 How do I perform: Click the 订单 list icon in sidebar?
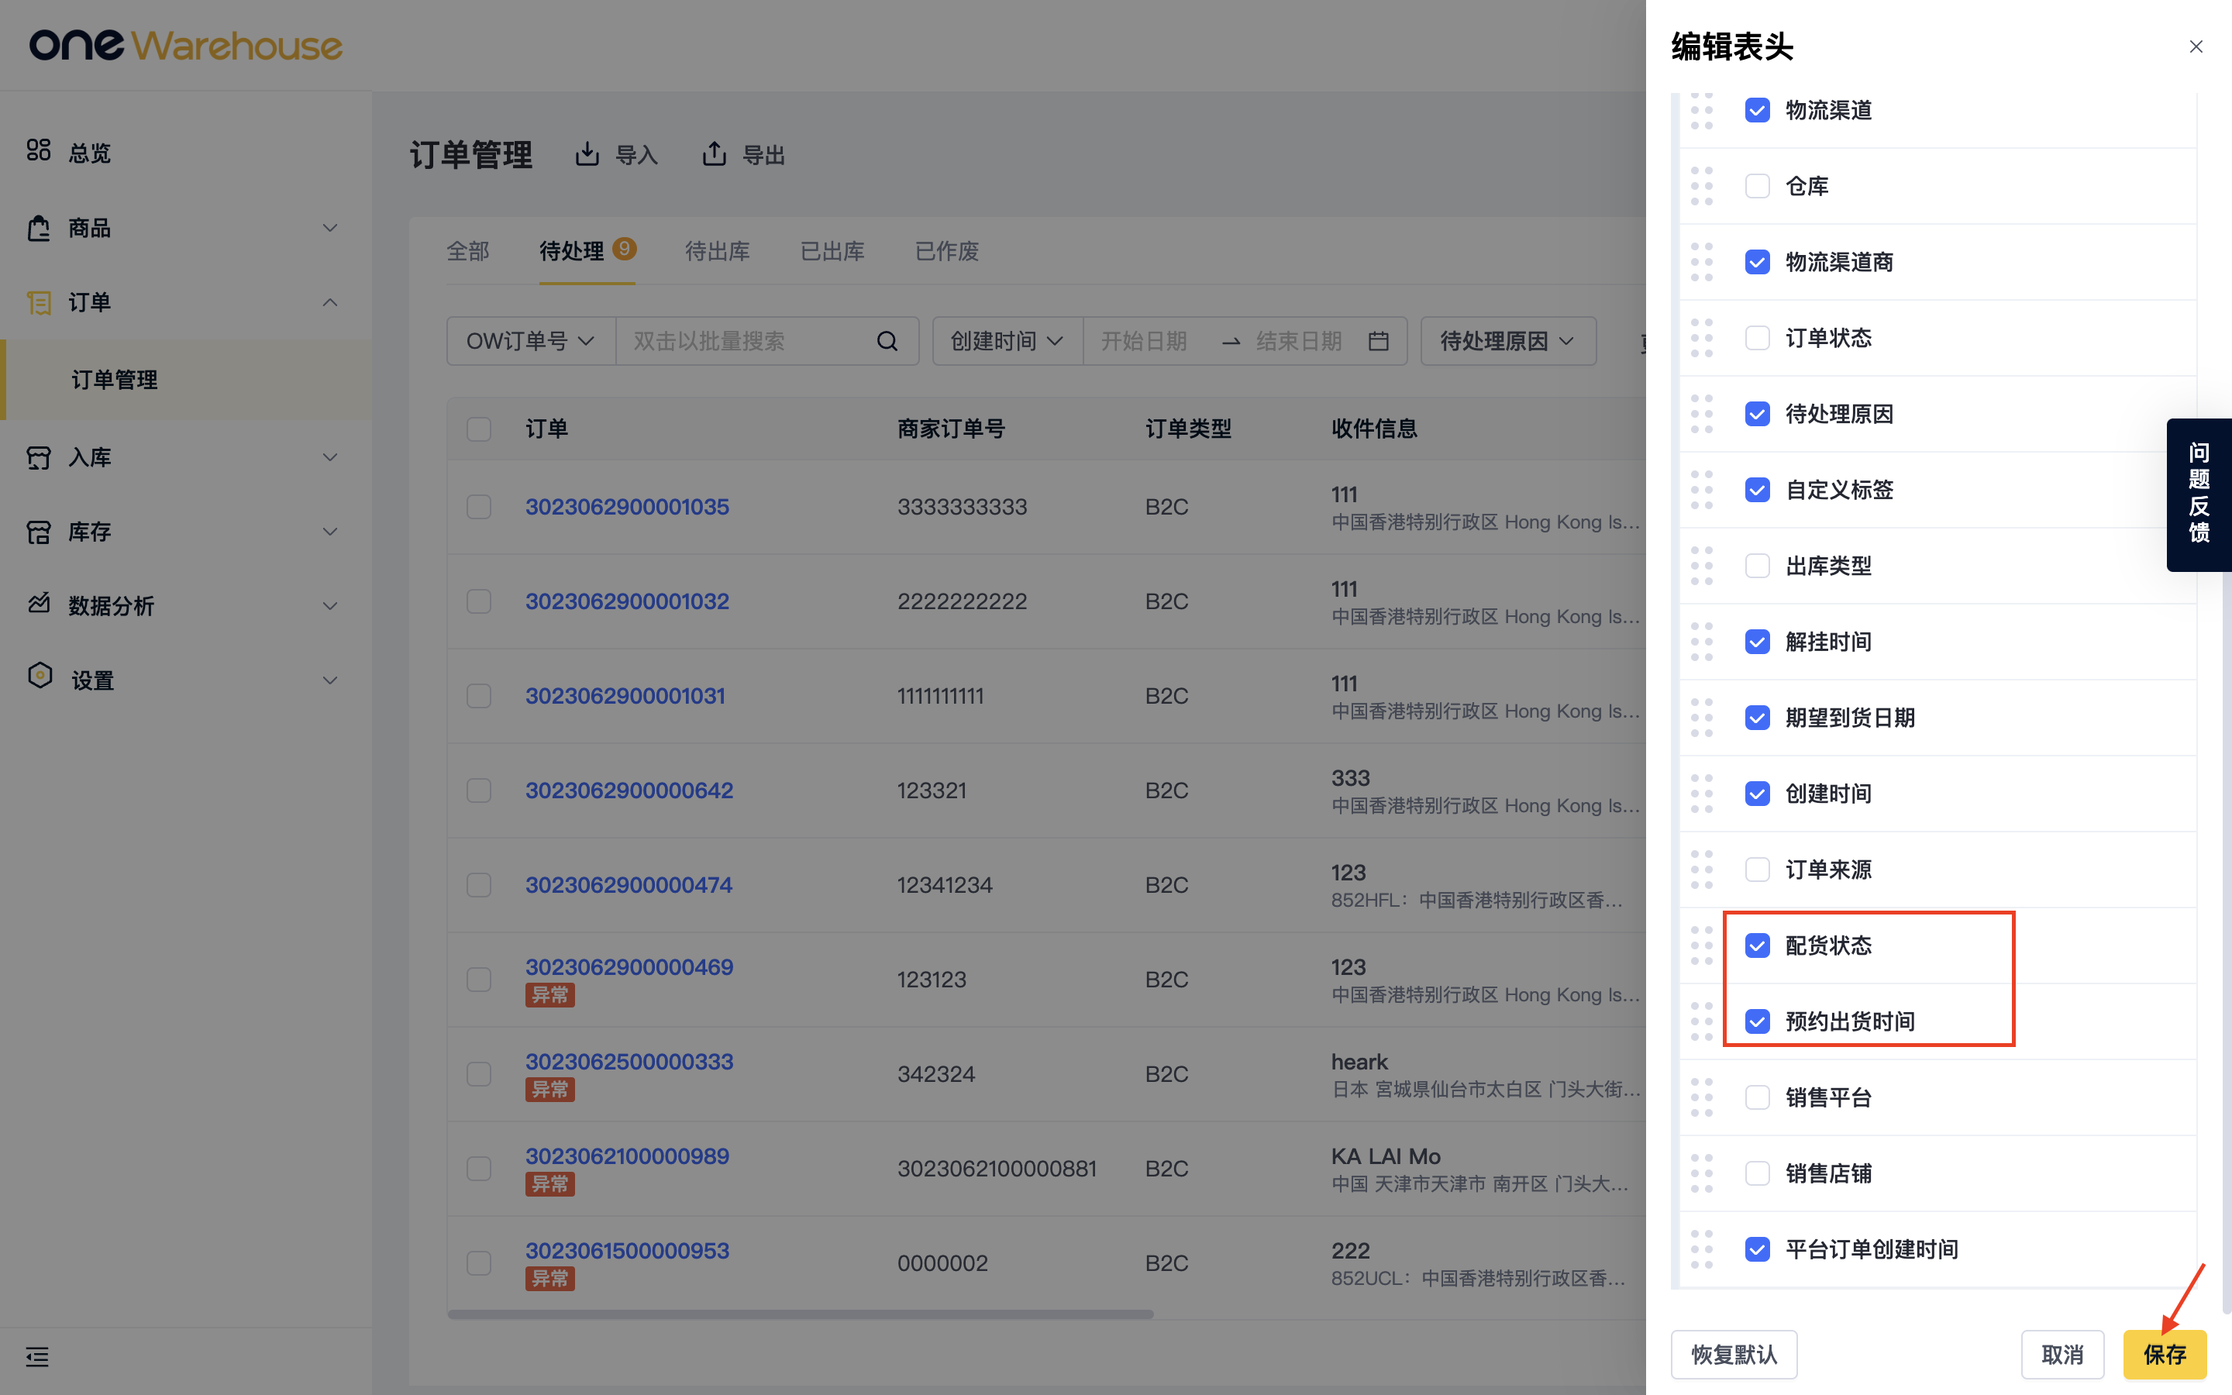tap(39, 301)
